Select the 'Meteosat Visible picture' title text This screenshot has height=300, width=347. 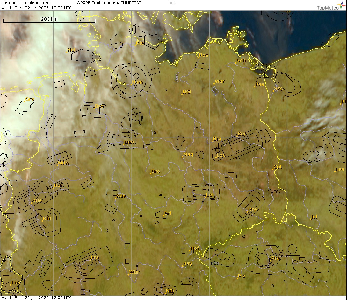tap(26, 3)
